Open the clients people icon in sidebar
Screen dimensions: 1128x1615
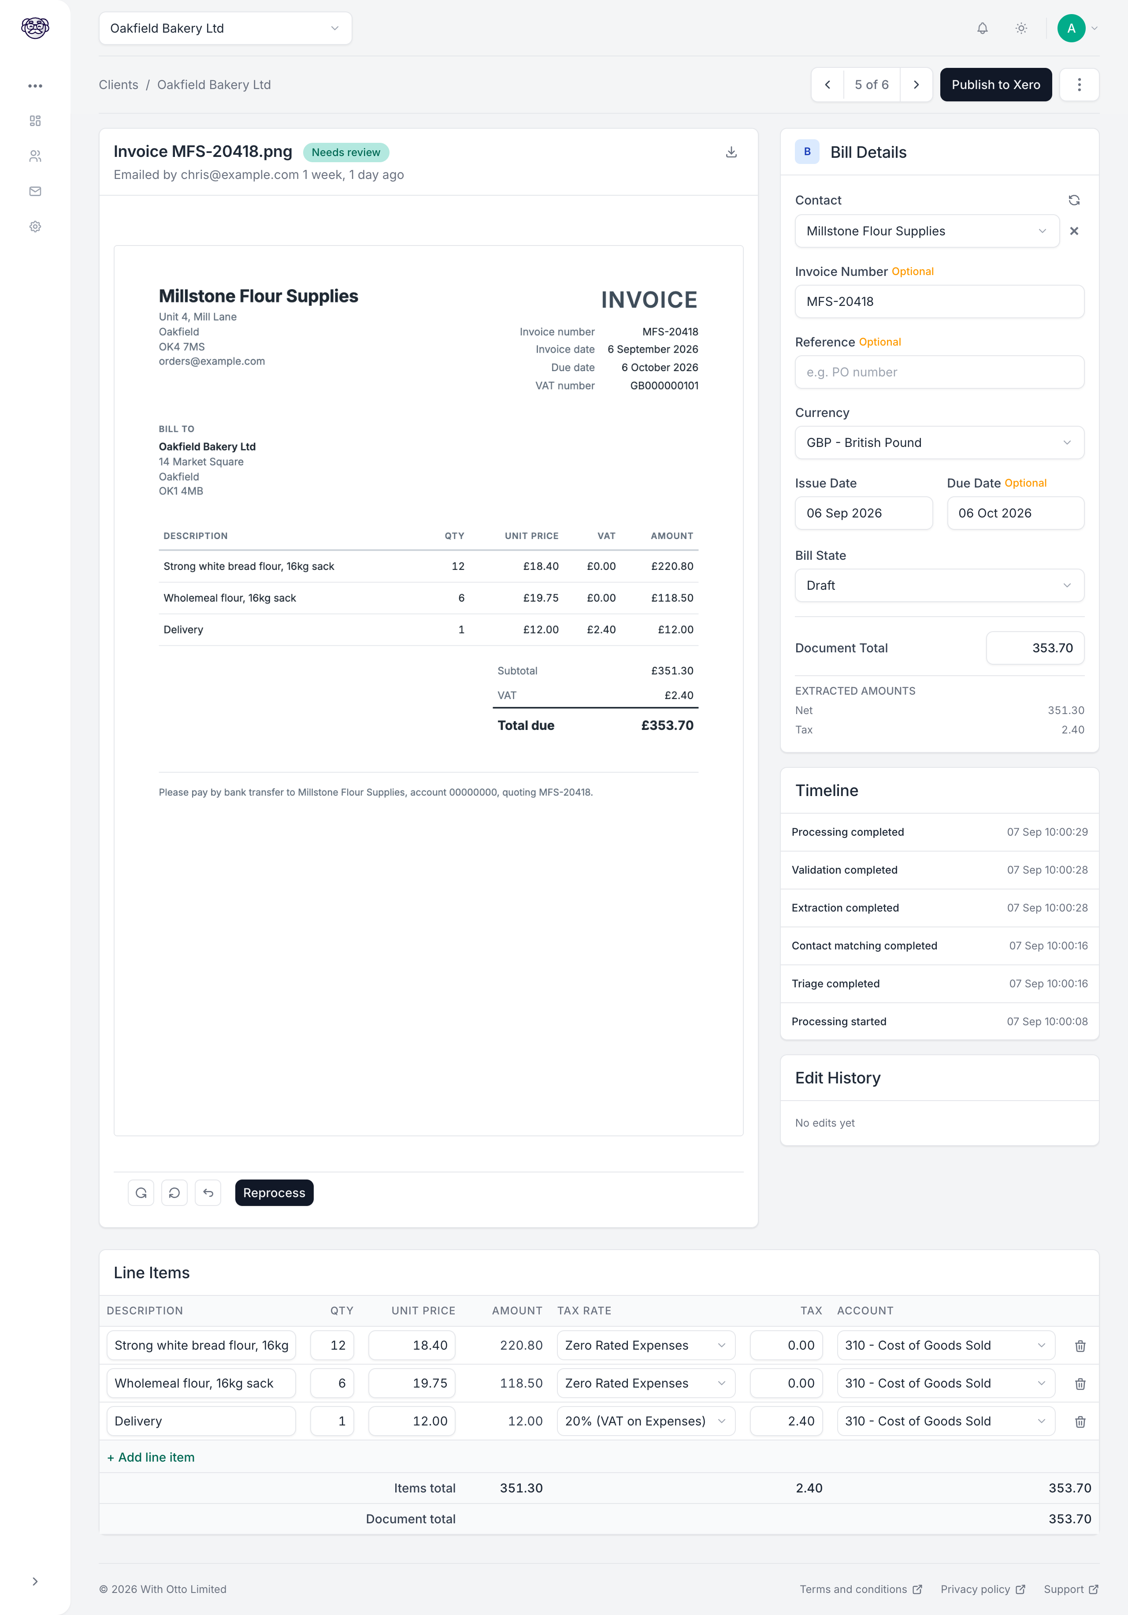click(35, 156)
